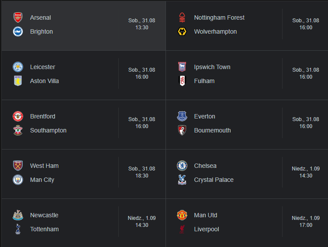Click the Bournemouth club crest

click(x=182, y=130)
